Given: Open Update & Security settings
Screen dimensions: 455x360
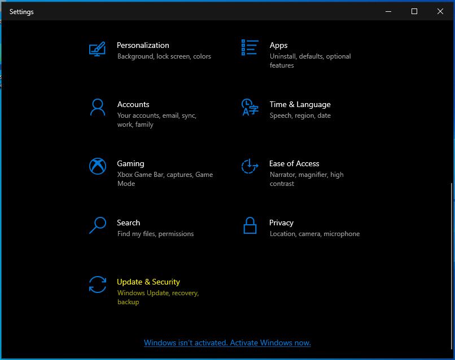Looking at the screenshot, I should 148,282.
